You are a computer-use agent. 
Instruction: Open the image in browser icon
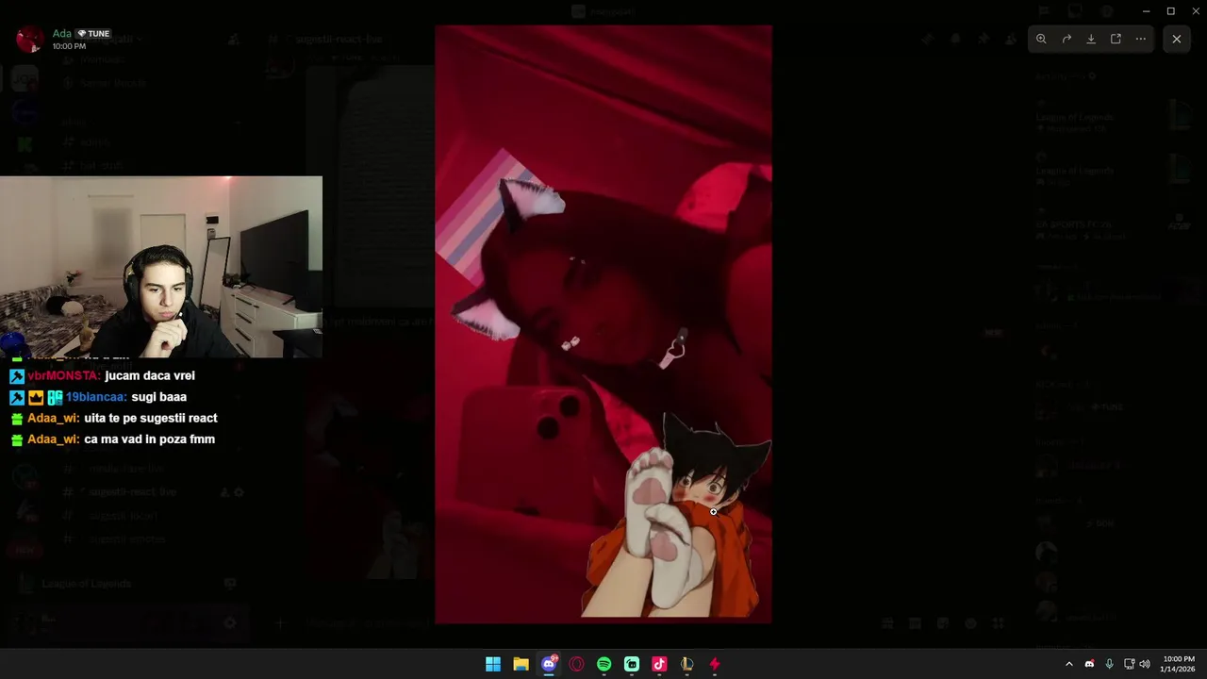1116,39
